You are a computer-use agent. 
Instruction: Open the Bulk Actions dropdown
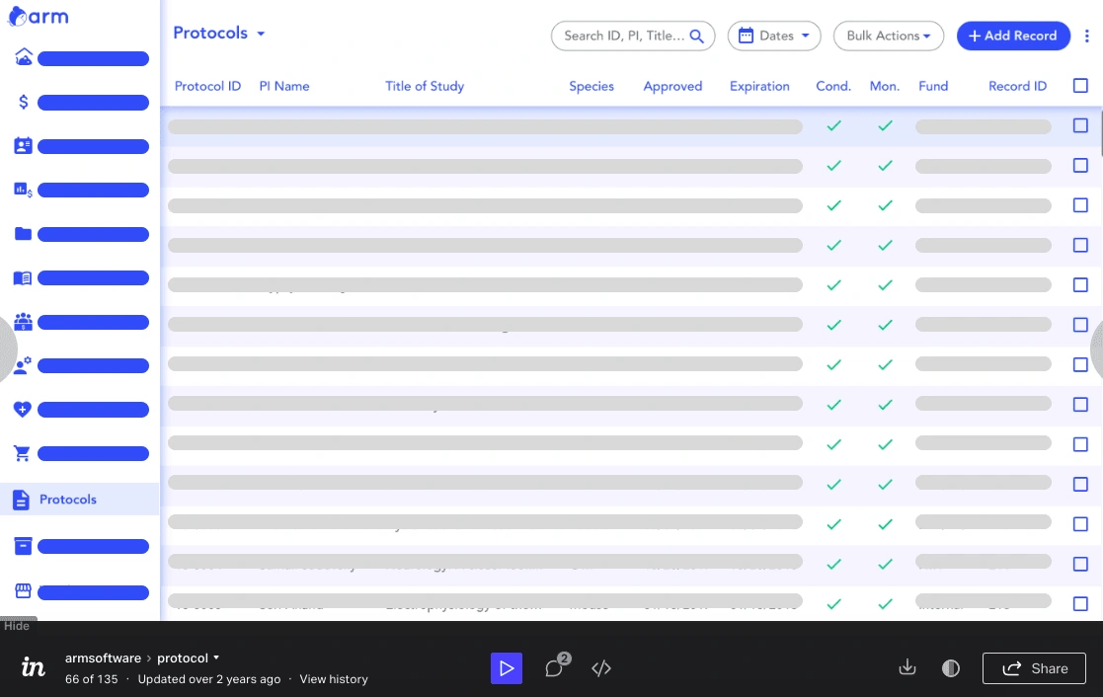[x=889, y=36]
